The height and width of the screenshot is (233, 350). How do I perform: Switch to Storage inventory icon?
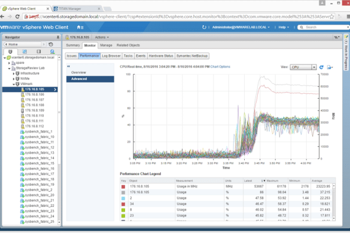coord(39,51)
